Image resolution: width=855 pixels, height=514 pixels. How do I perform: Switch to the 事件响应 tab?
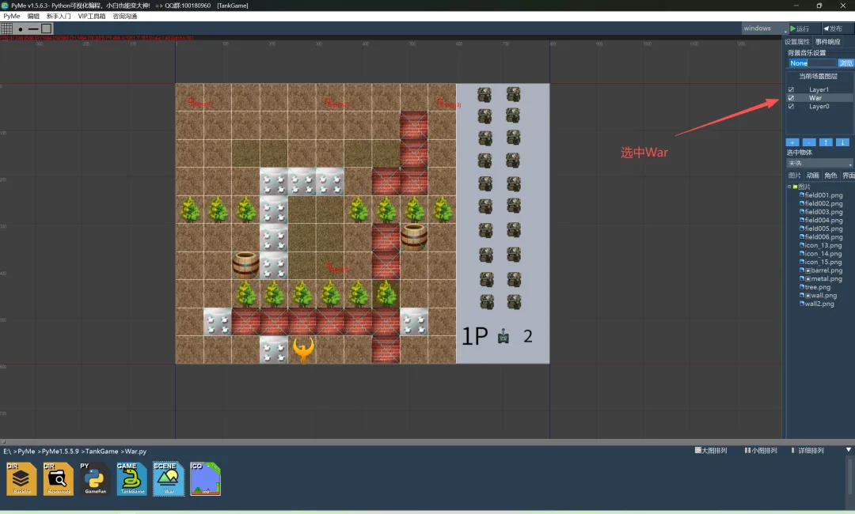(828, 42)
